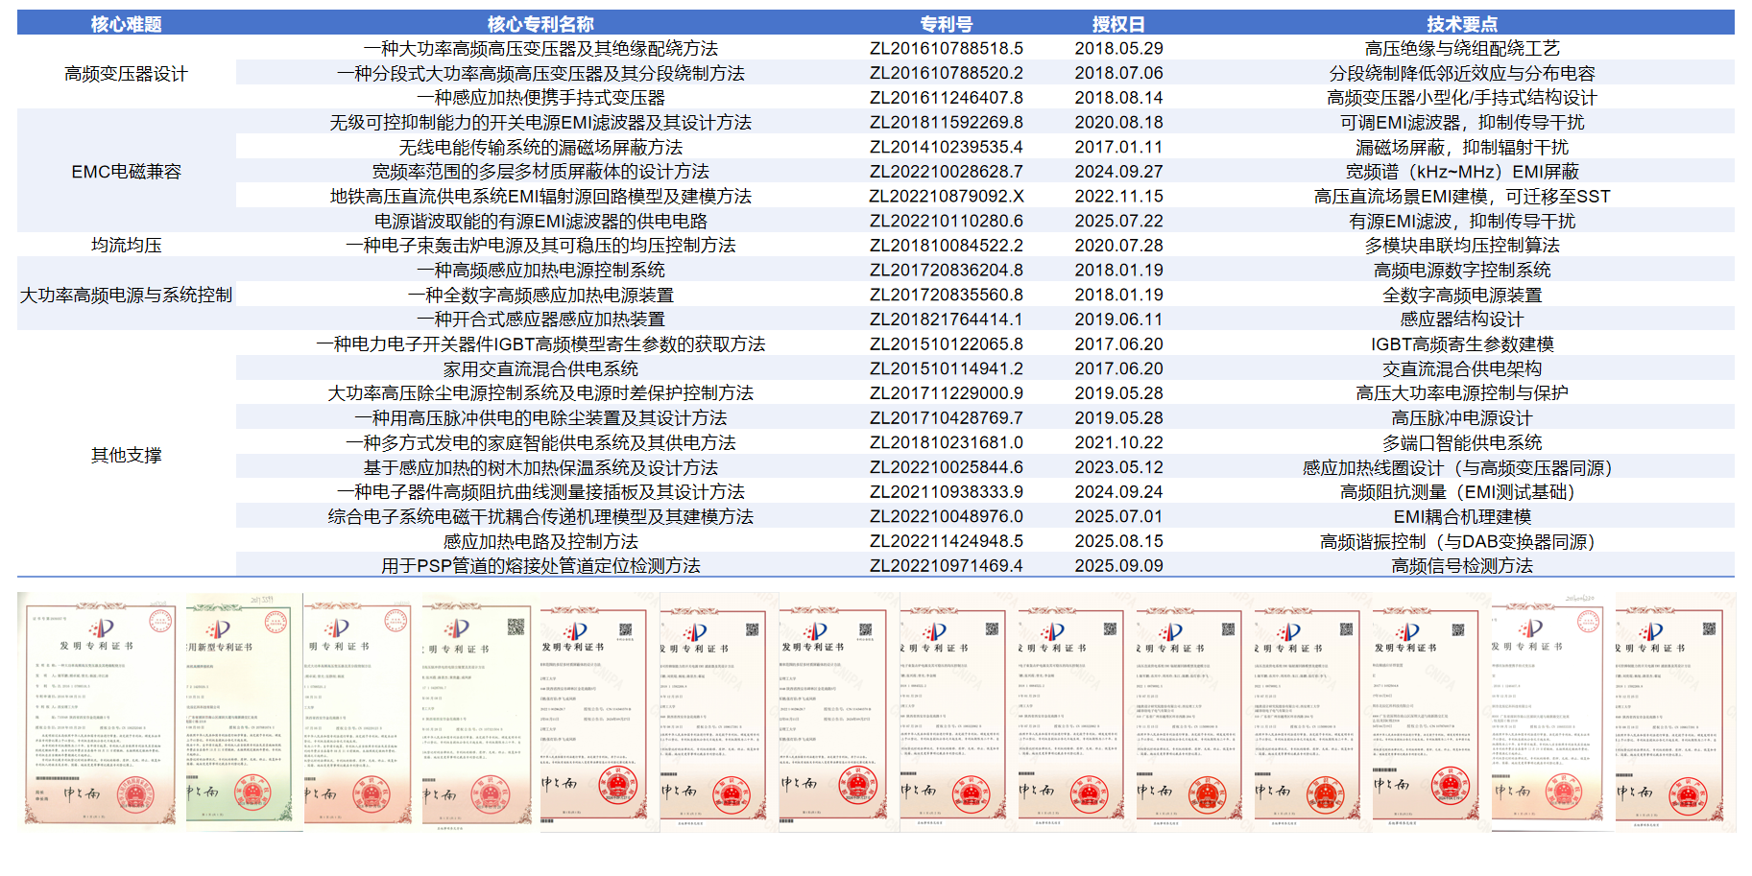The height and width of the screenshot is (876, 1752).
Task: Click patent name 一种高频感应加热电源控制系统
Action: tap(540, 271)
